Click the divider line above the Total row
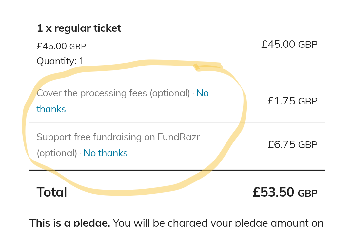 177,170
